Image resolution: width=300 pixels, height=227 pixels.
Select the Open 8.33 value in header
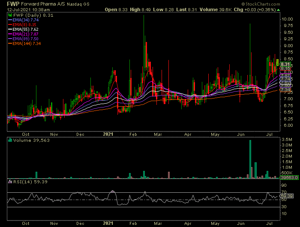pyautogui.click(x=116, y=9)
